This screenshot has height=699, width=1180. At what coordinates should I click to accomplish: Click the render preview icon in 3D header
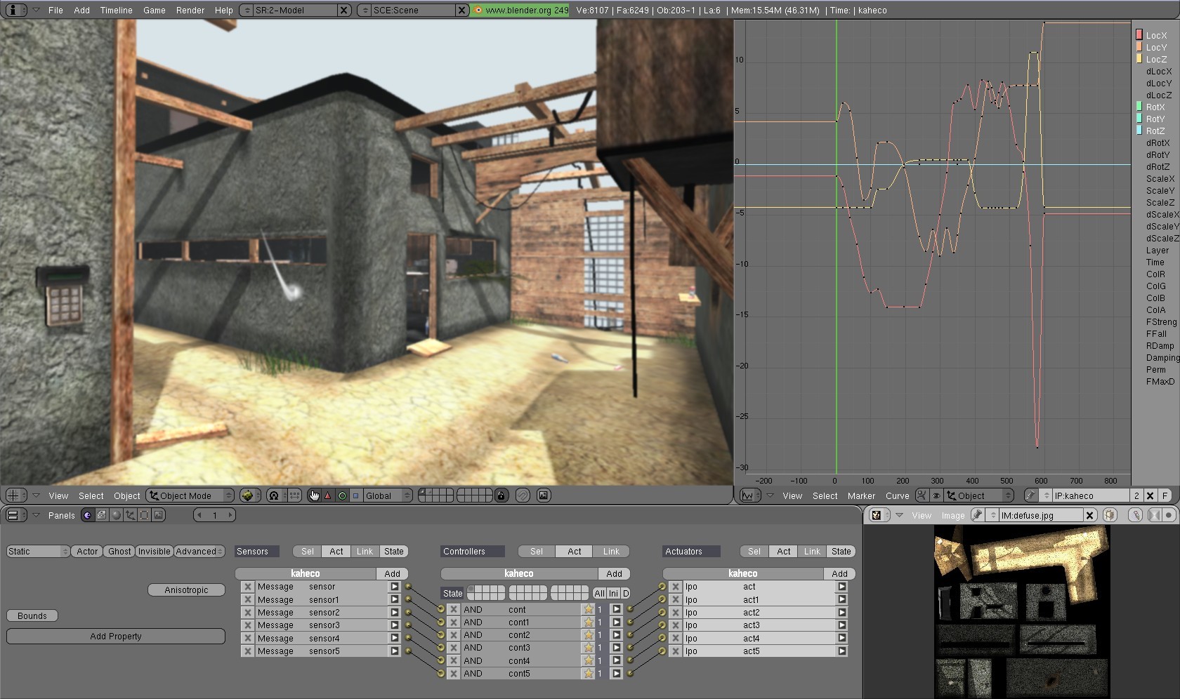pos(544,495)
